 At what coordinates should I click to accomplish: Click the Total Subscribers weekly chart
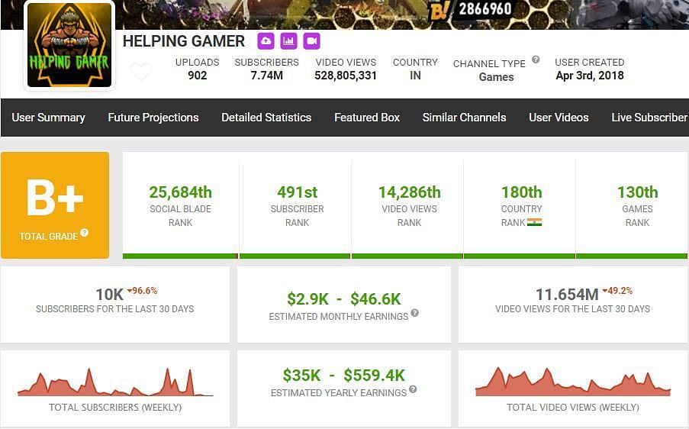[115, 383]
